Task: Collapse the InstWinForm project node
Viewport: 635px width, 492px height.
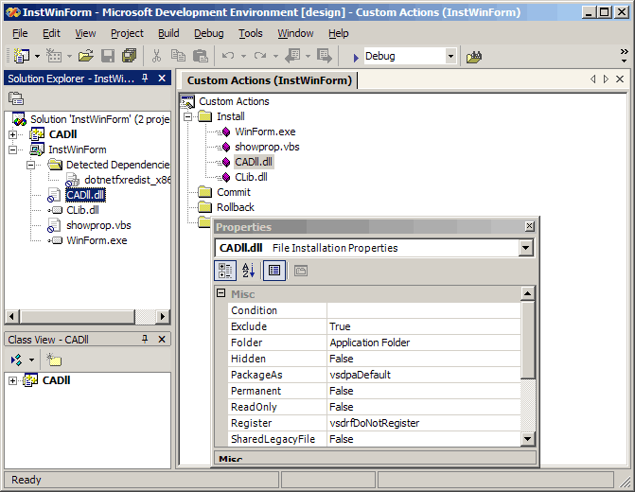Action: click(12, 149)
